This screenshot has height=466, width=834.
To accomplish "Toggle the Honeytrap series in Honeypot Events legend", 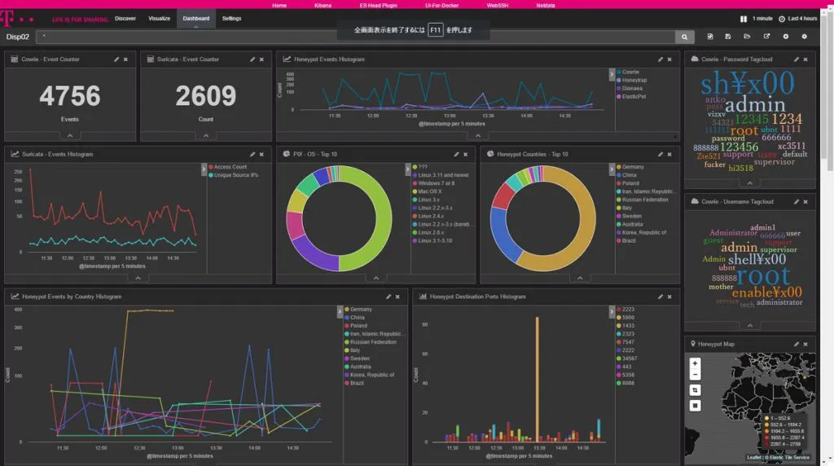I will 634,80.
